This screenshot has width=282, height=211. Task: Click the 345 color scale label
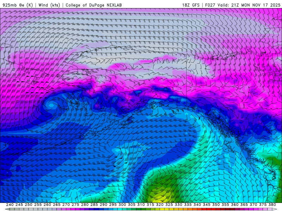tap(207, 205)
